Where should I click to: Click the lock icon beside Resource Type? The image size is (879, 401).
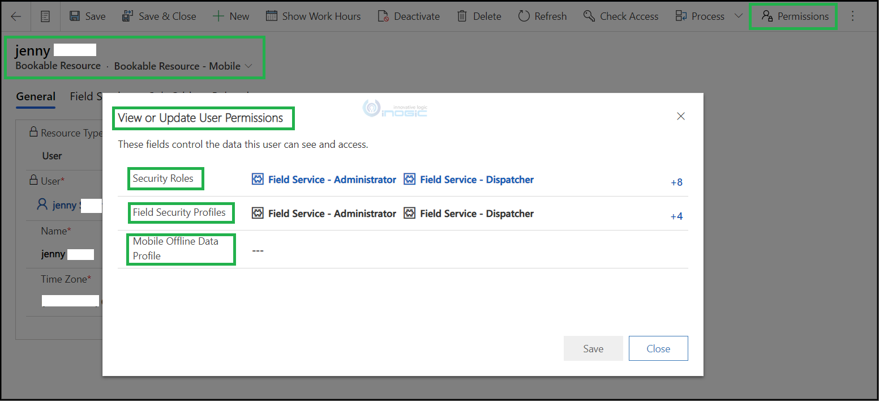coord(33,133)
